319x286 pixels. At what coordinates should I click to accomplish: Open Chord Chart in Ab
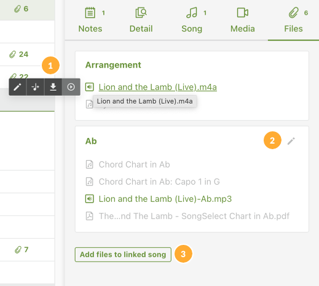[134, 164]
